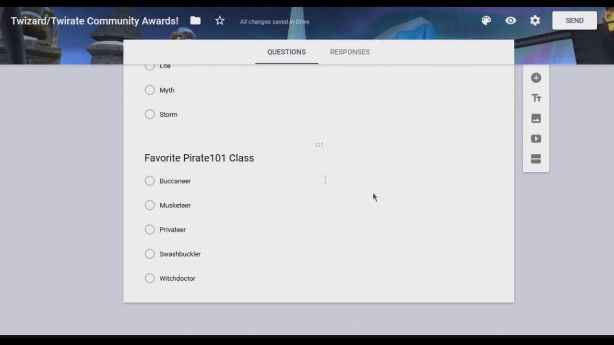Choose the Buccaneer radio button
Viewport: 614px width, 345px height.
(150, 181)
